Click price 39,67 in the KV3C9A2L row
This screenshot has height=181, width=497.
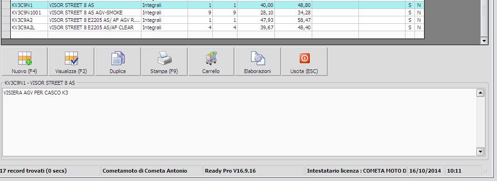256,27
